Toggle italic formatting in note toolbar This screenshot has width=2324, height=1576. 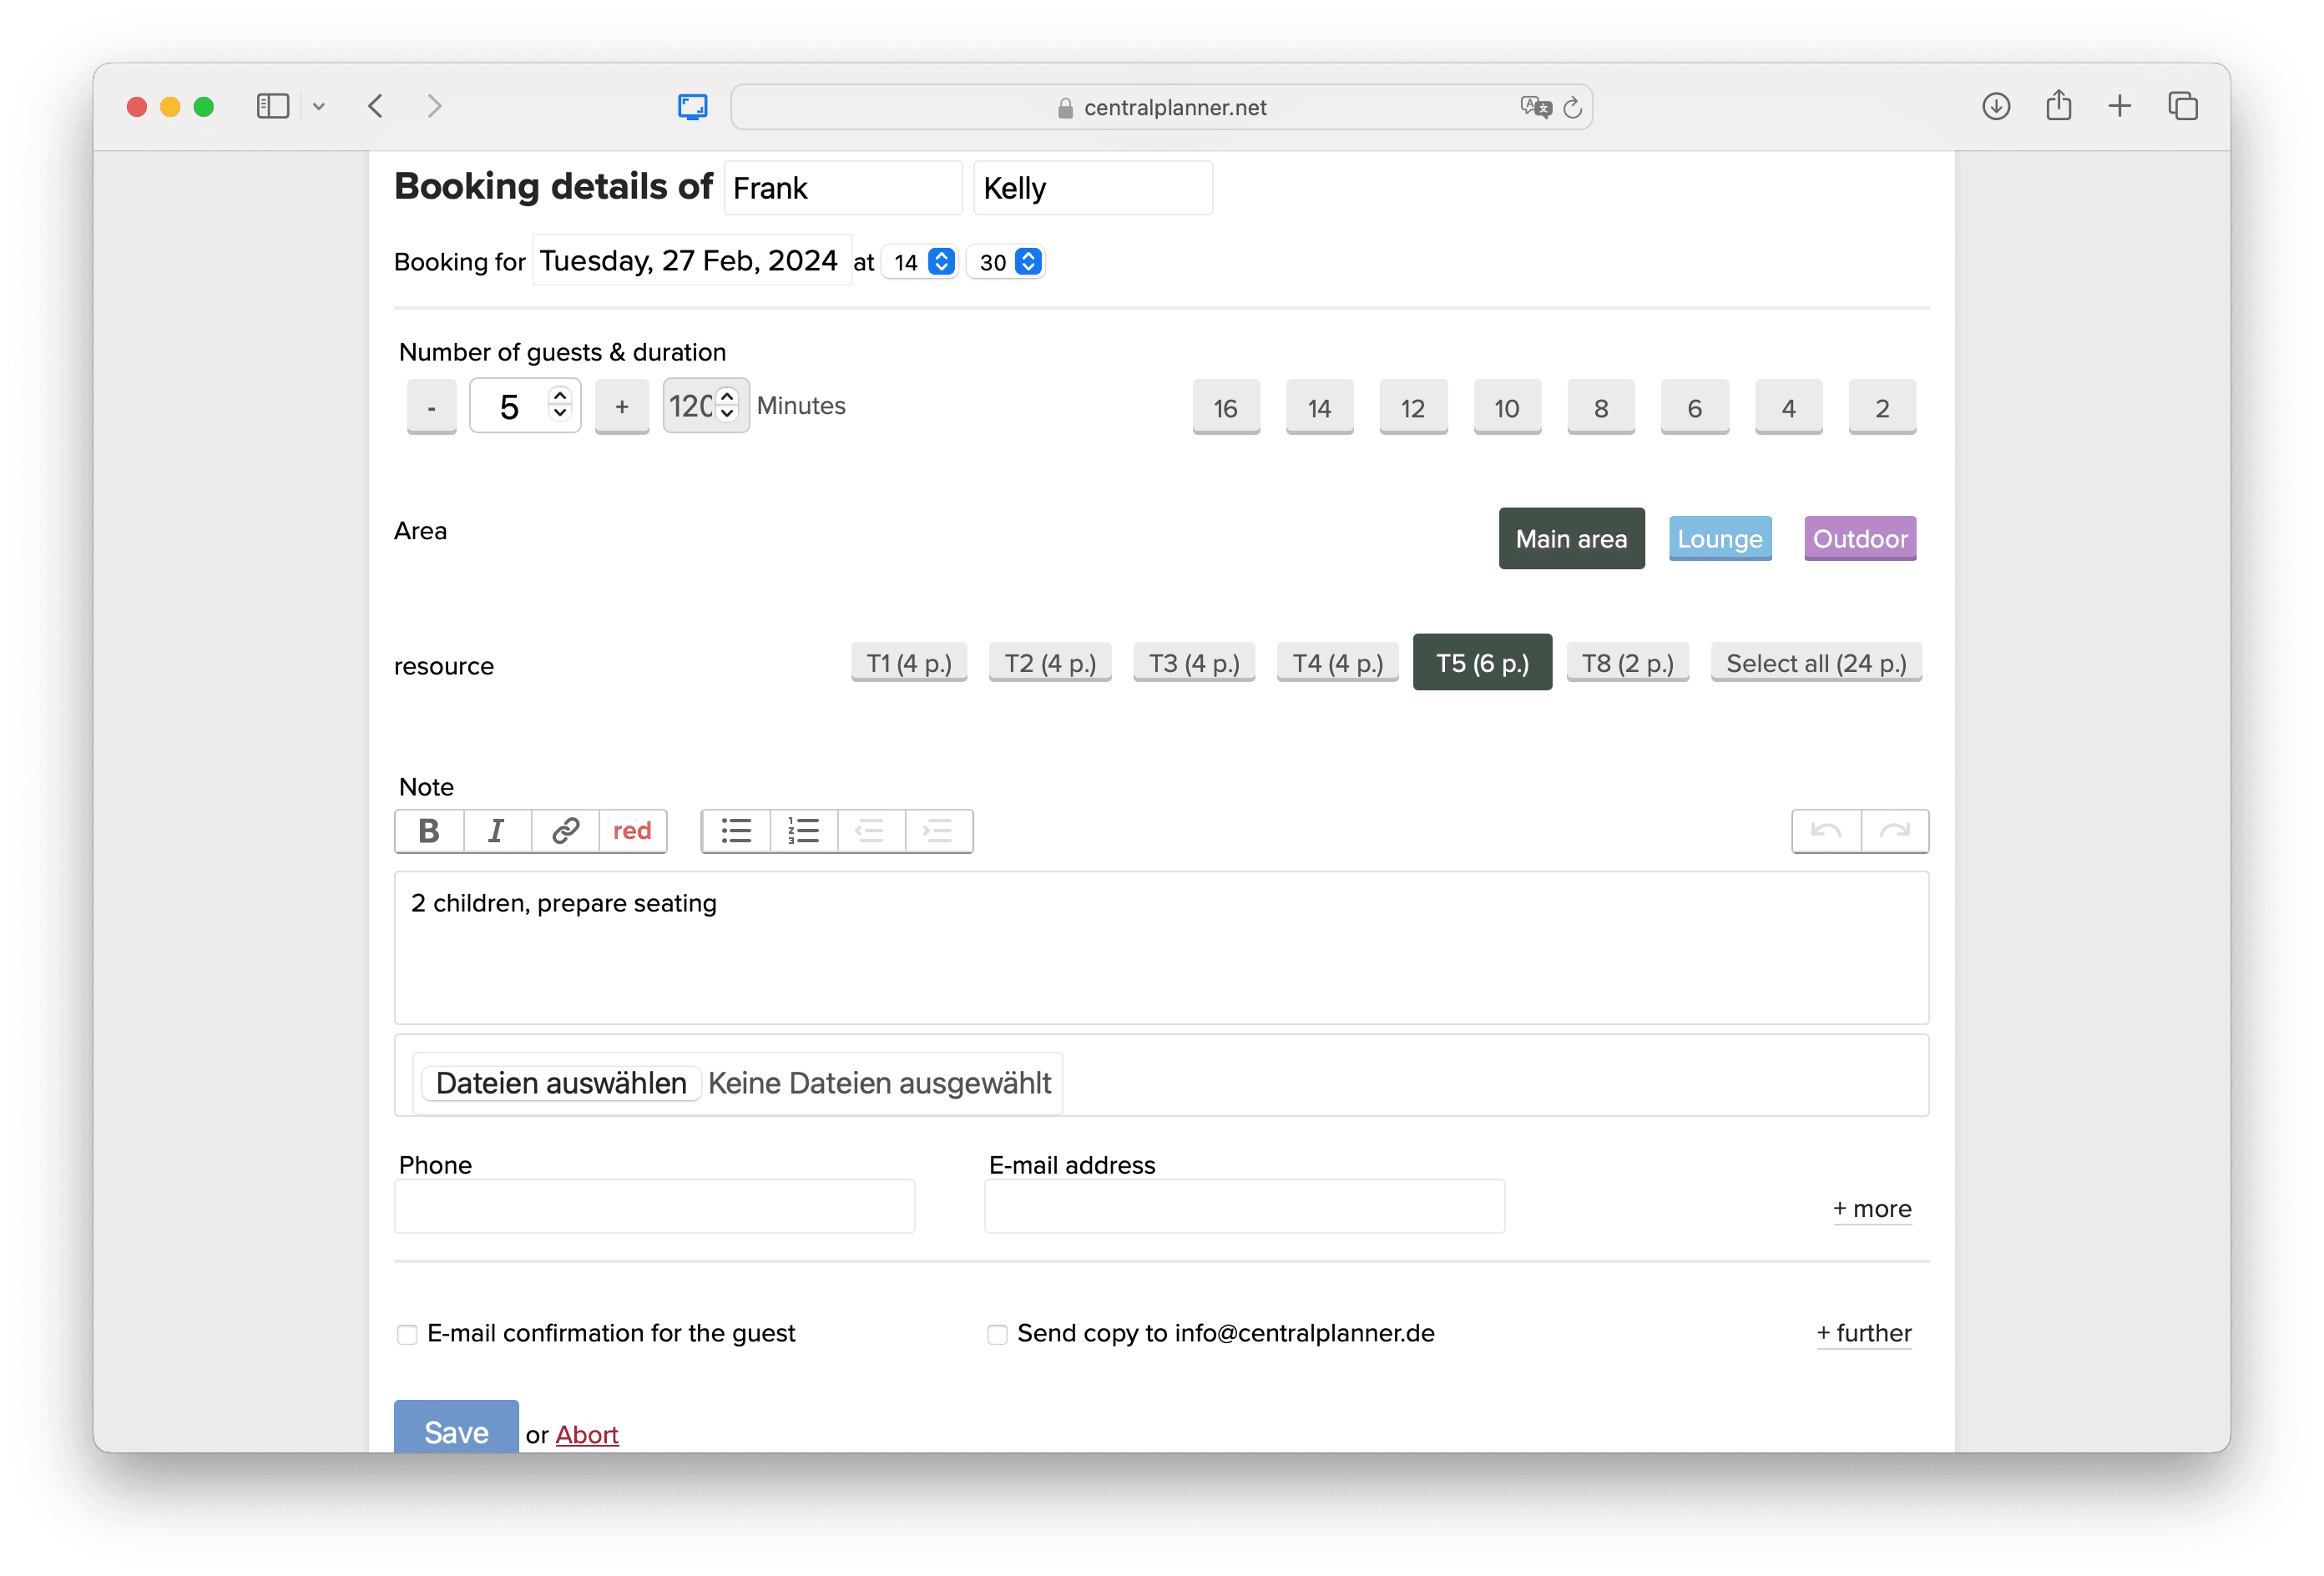497,831
